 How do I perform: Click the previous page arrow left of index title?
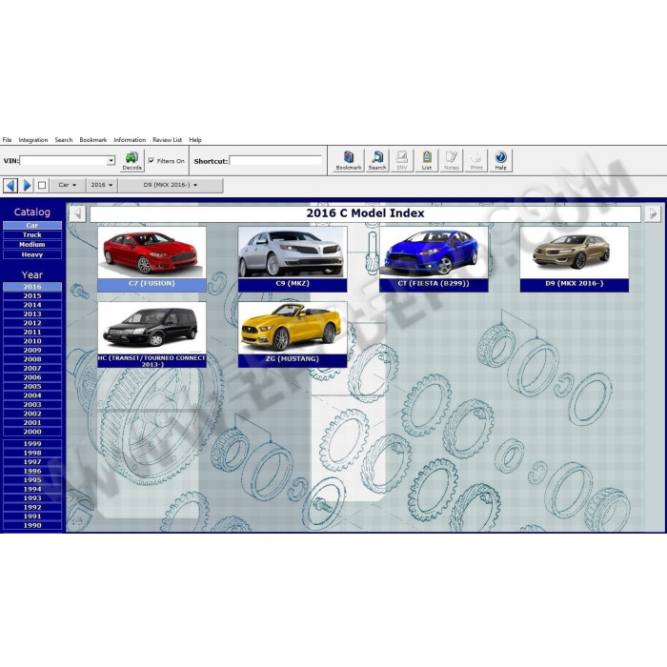[77, 213]
